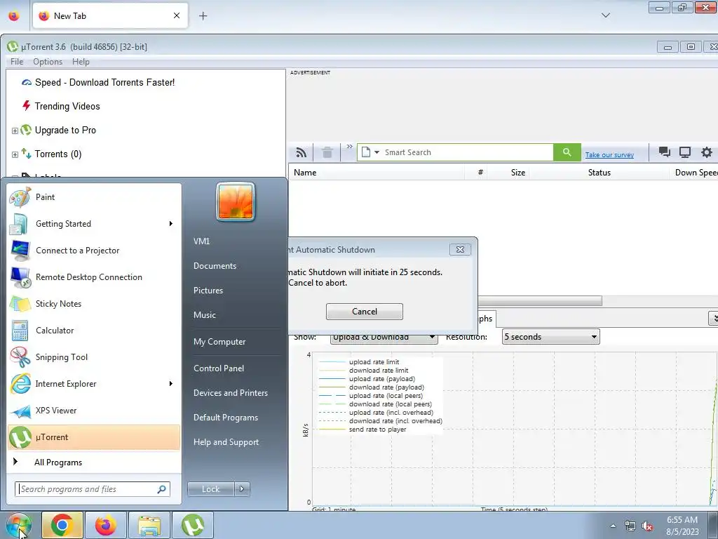This screenshot has height=539, width=718.
Task: Close the New Tab Firefox tab
Action: tap(176, 15)
